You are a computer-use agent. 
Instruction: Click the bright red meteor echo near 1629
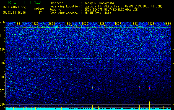(x=149, y=88)
